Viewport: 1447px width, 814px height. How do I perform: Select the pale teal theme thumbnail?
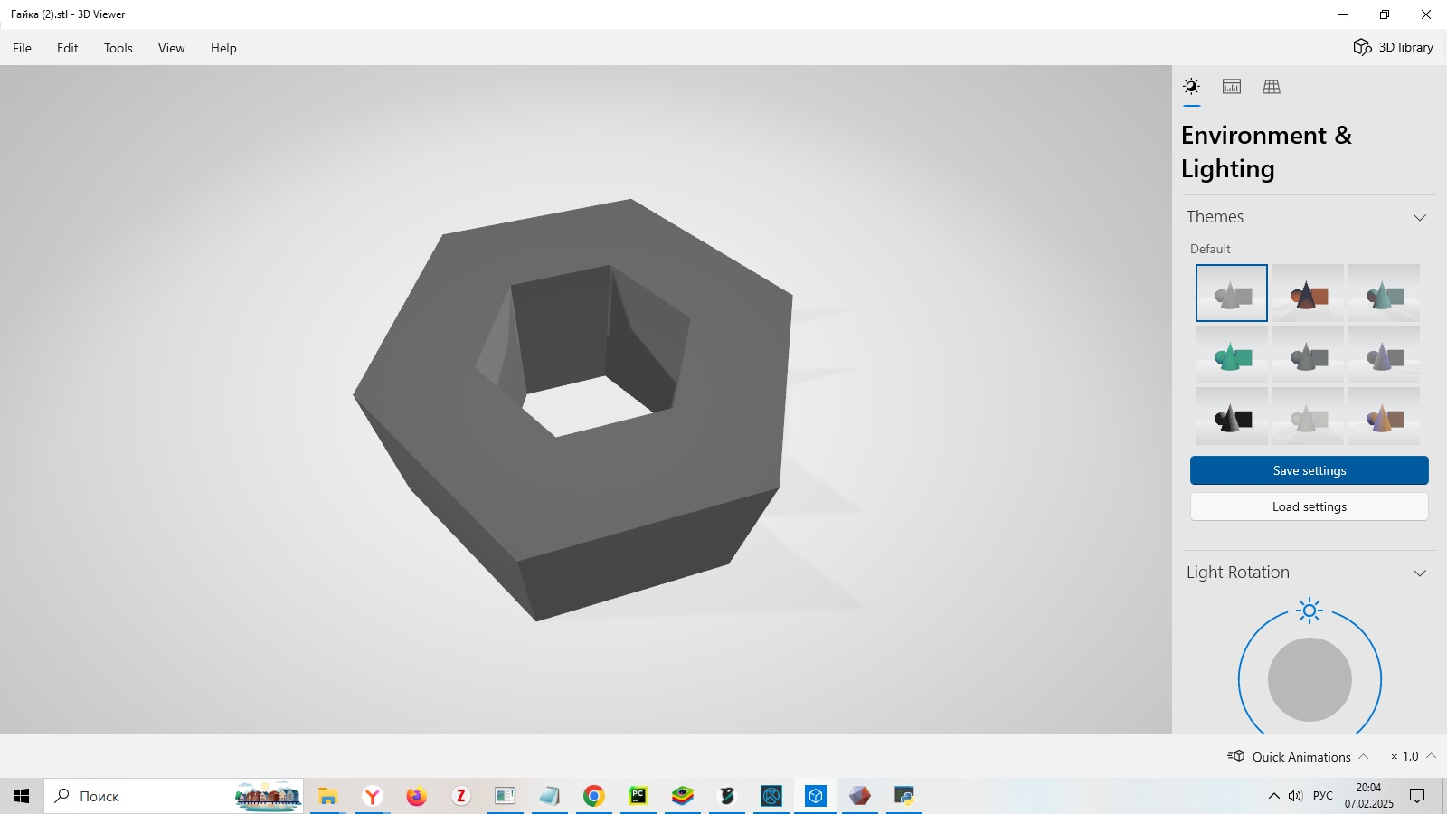[1384, 293]
